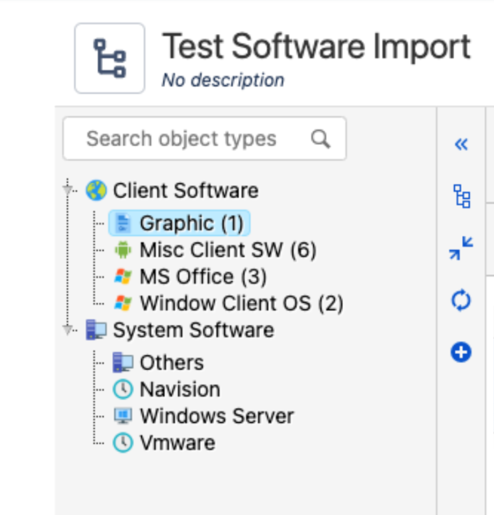Add a new object type with plus icon
494x515 pixels.
[461, 353]
